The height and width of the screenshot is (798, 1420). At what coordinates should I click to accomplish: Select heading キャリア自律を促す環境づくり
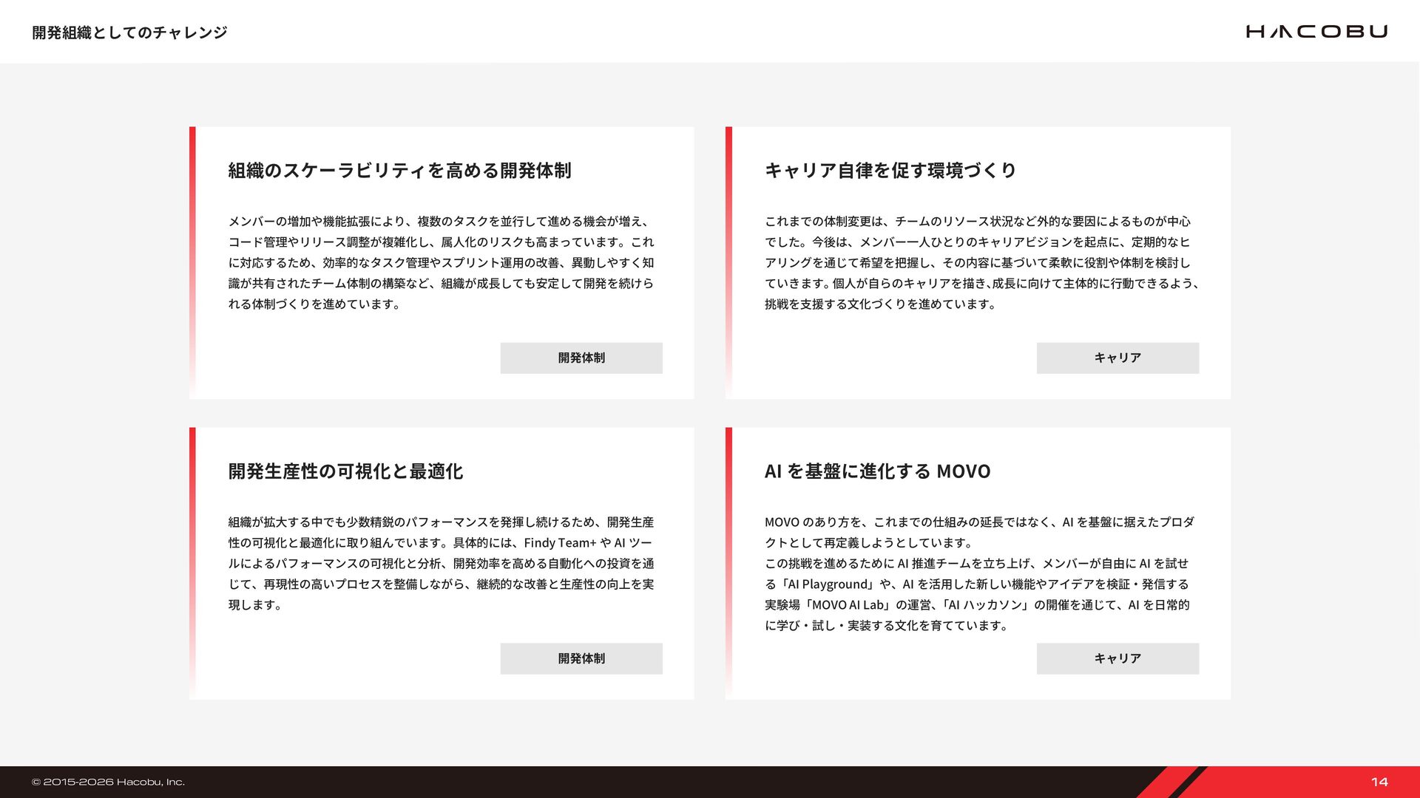pos(890,171)
